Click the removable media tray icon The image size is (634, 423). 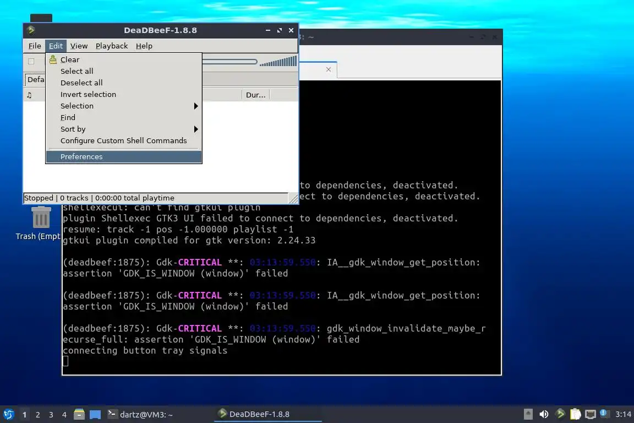pos(528,414)
